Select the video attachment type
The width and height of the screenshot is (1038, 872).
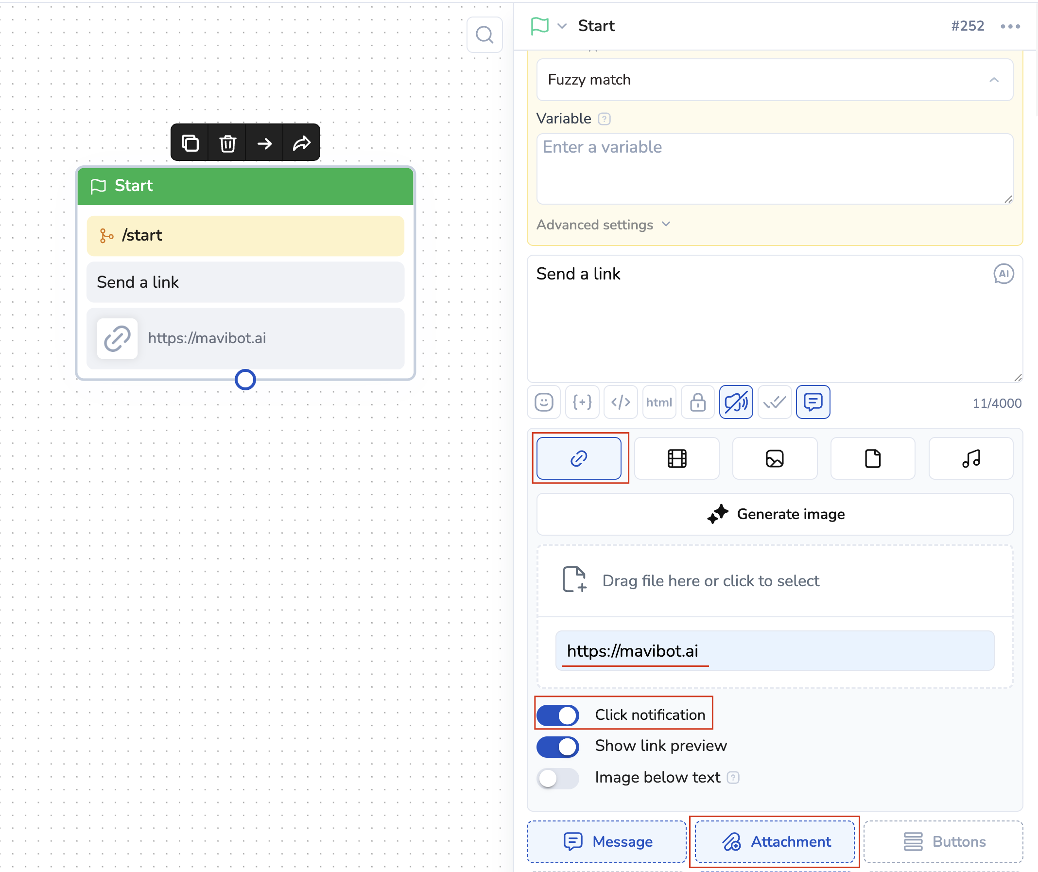[x=676, y=458]
